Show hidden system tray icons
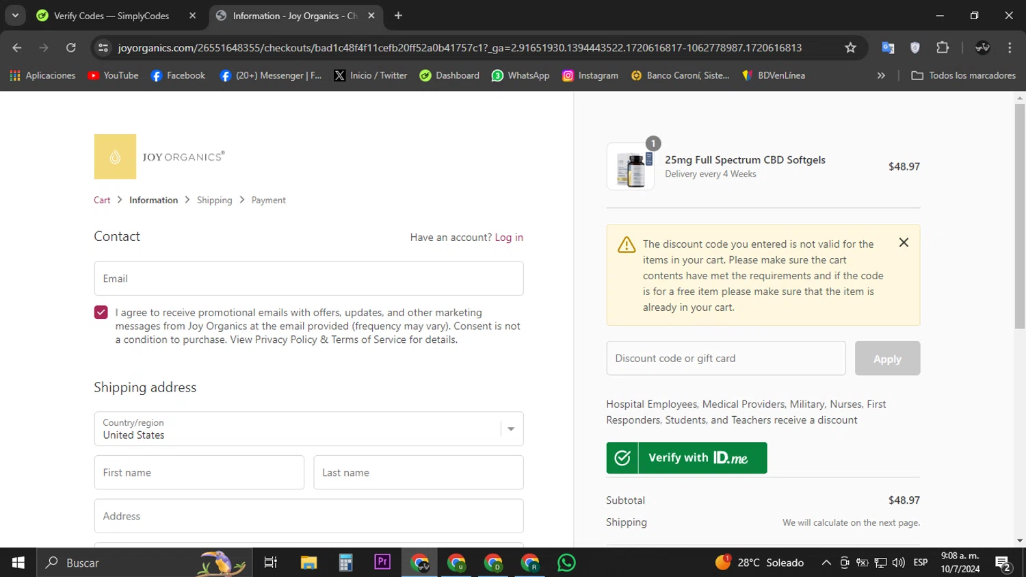 [x=826, y=563]
